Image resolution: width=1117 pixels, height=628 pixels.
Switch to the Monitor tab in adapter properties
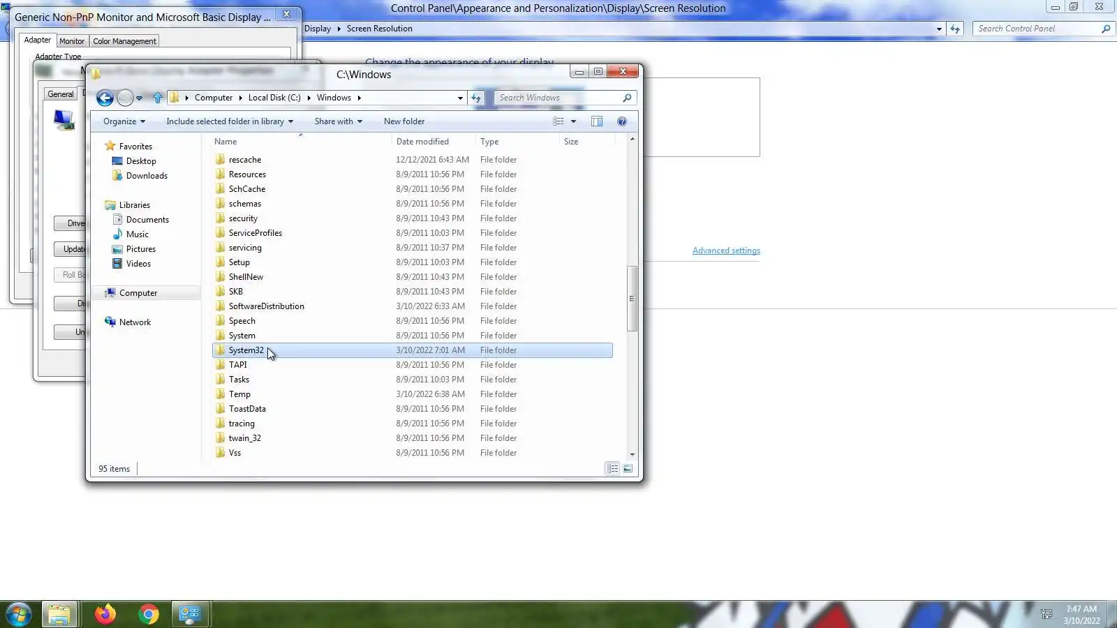click(x=72, y=41)
